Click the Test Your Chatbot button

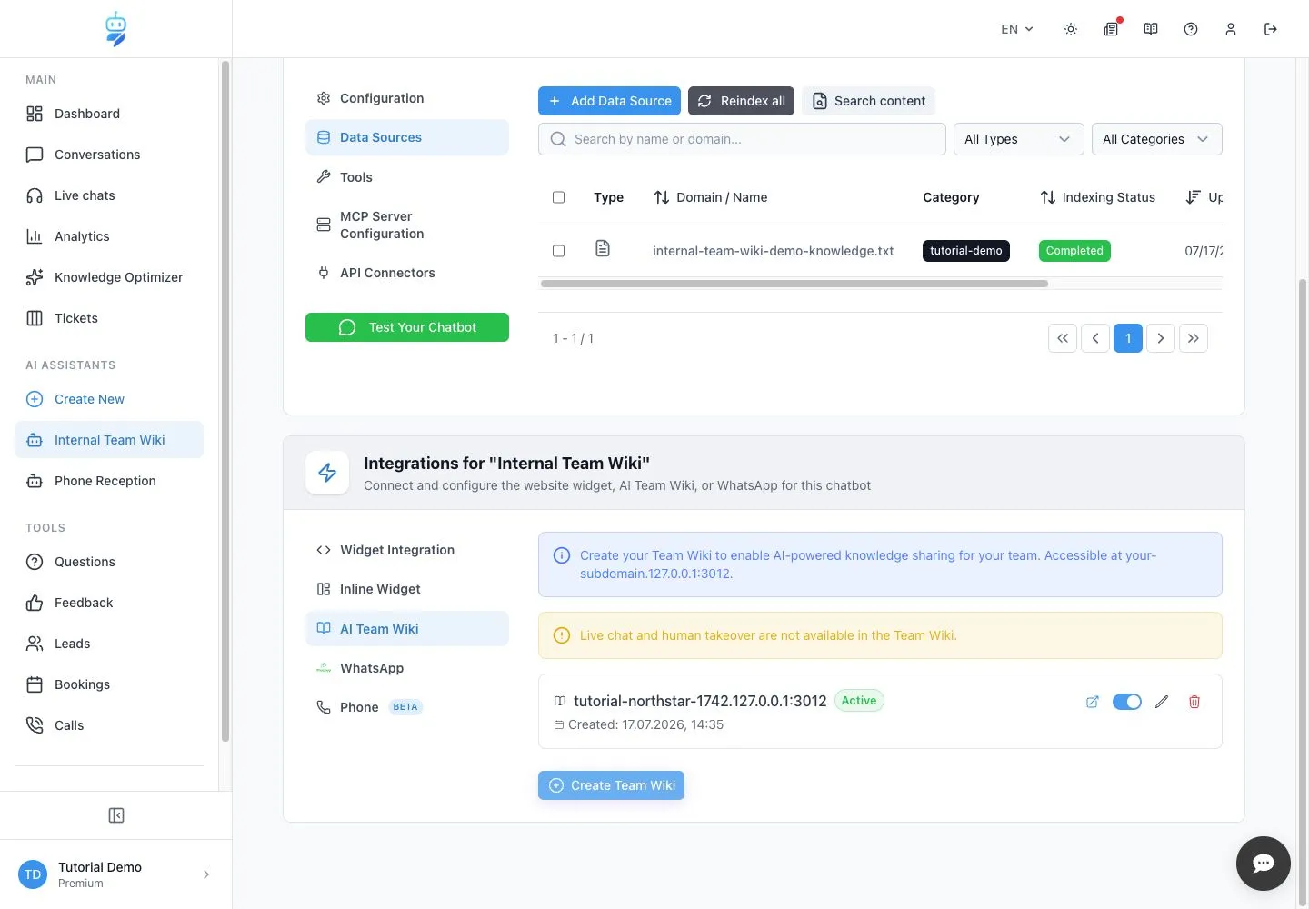407,327
